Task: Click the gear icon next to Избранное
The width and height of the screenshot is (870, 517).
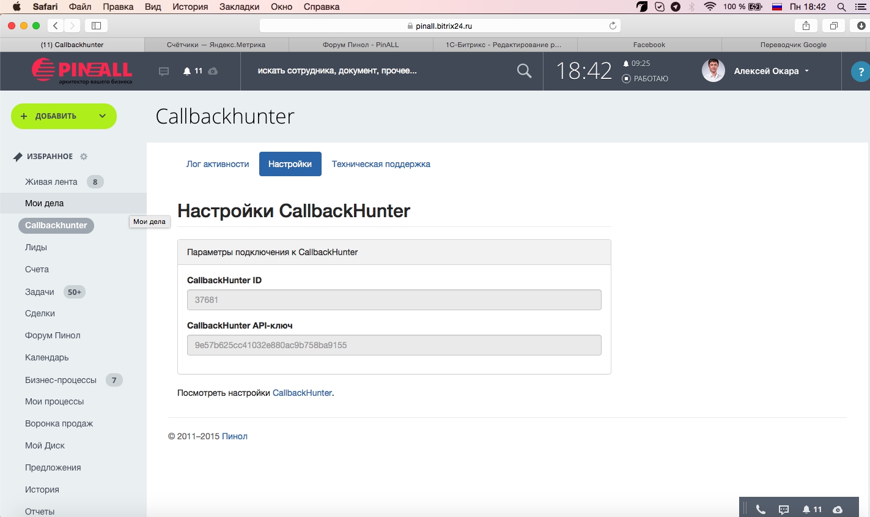Action: coord(84,157)
